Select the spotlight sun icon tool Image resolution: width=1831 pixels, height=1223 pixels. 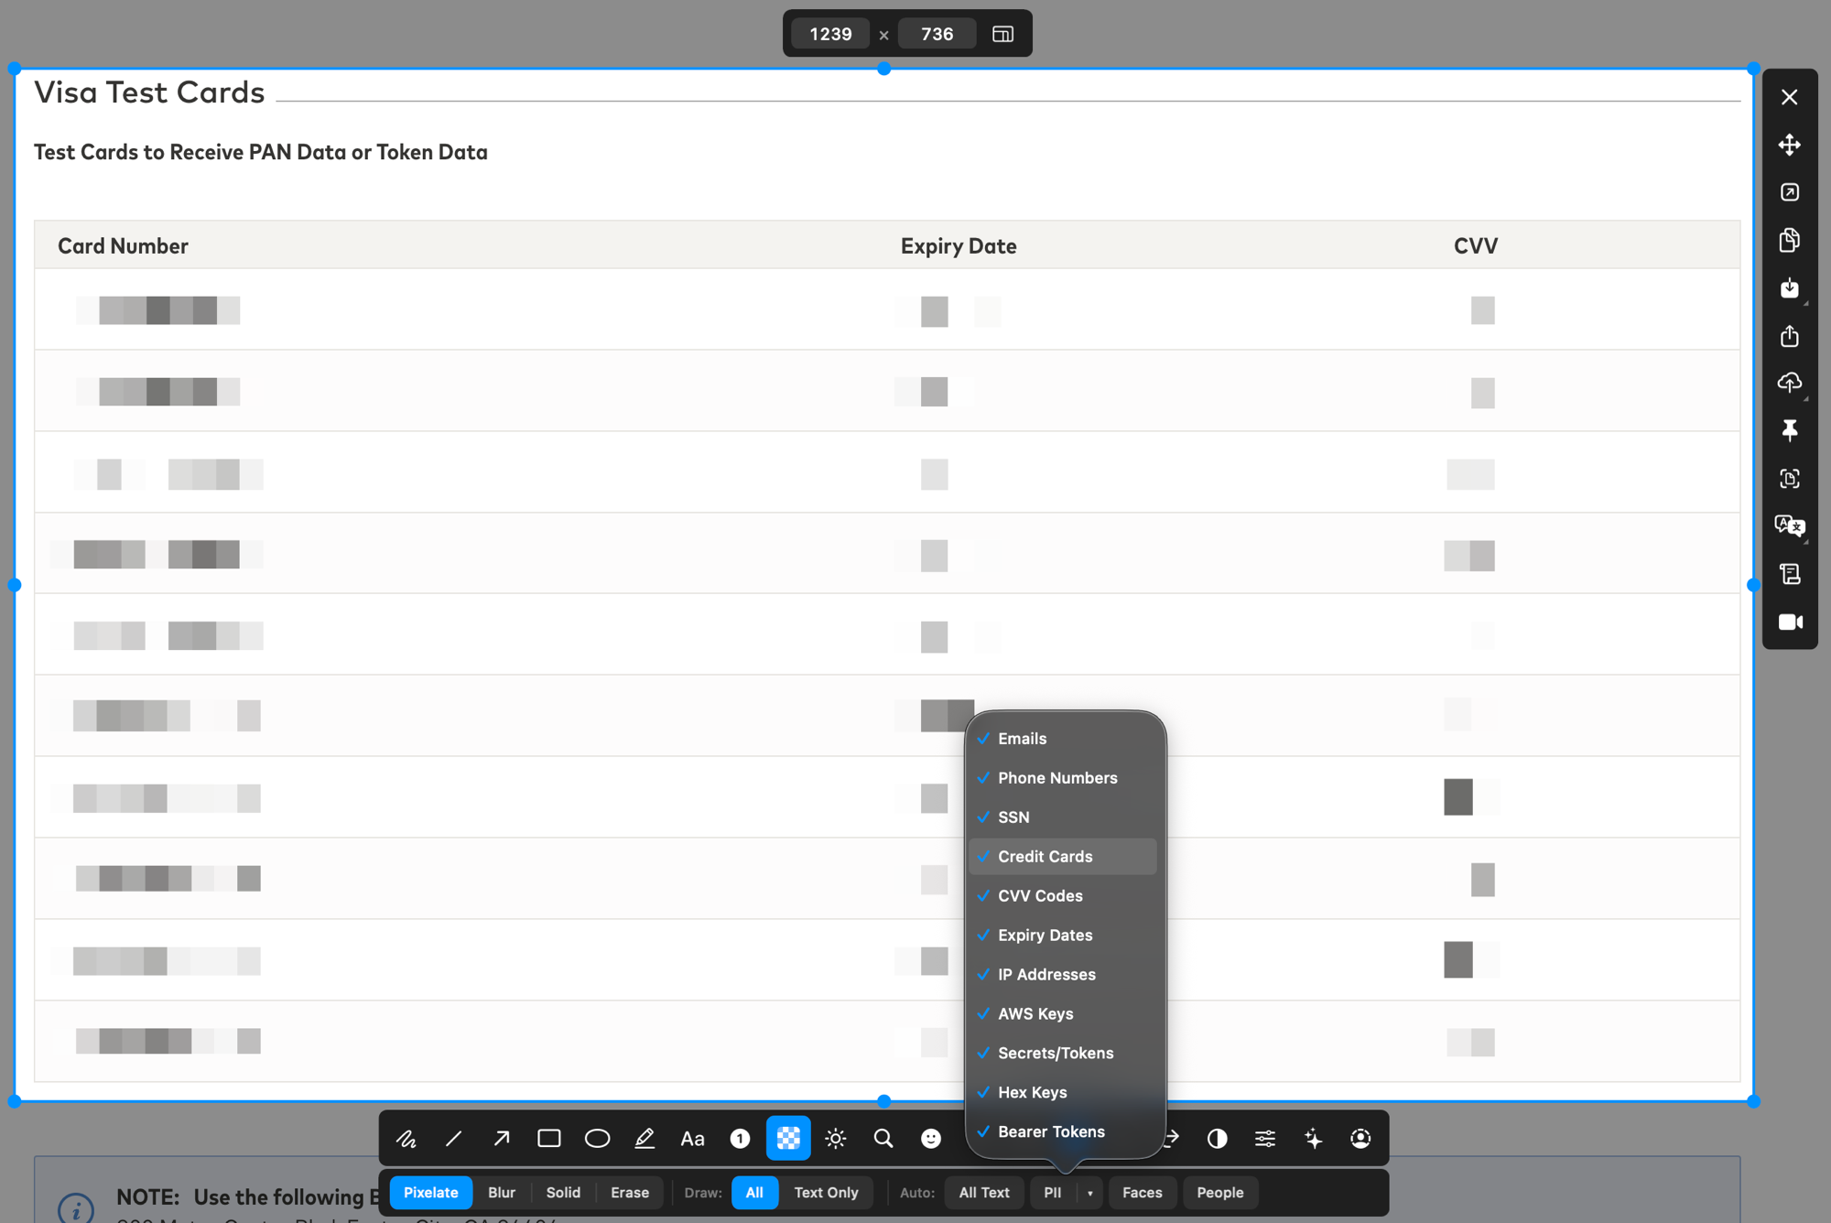835,1139
